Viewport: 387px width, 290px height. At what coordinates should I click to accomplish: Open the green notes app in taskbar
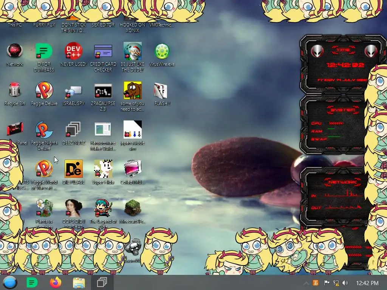(32, 282)
